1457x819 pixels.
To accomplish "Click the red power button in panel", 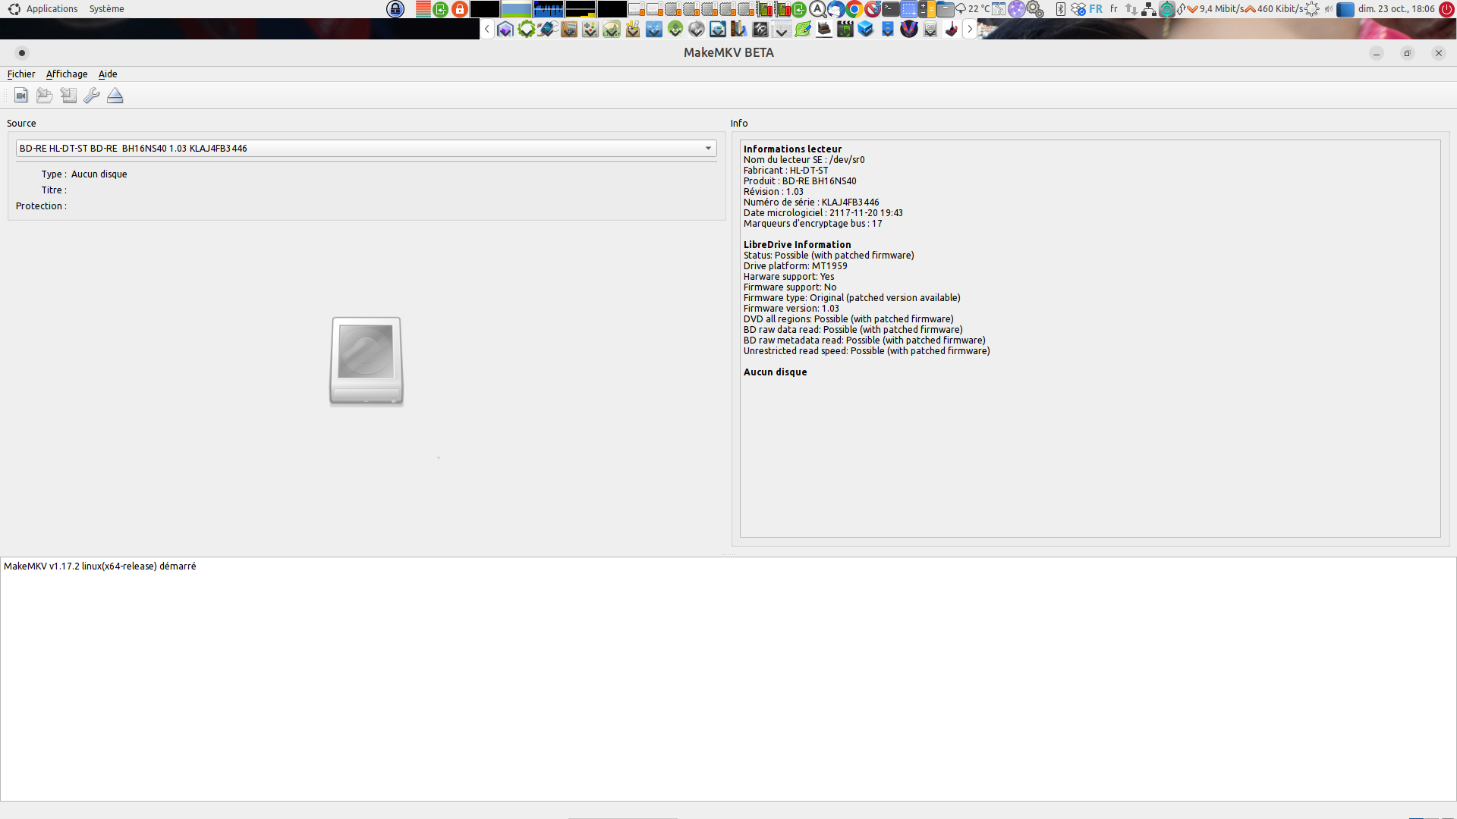I will [1446, 9].
